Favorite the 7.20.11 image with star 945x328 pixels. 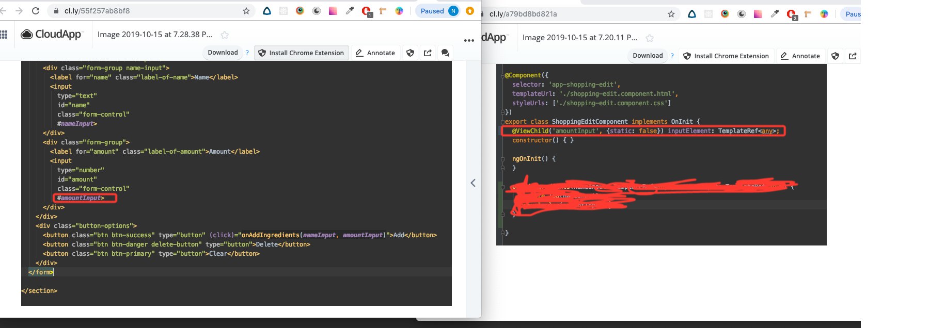point(650,38)
